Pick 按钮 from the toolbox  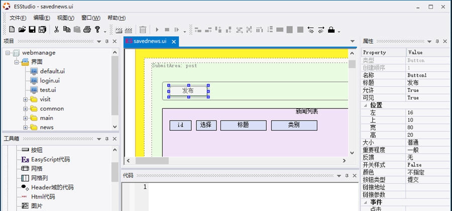click(x=37, y=150)
